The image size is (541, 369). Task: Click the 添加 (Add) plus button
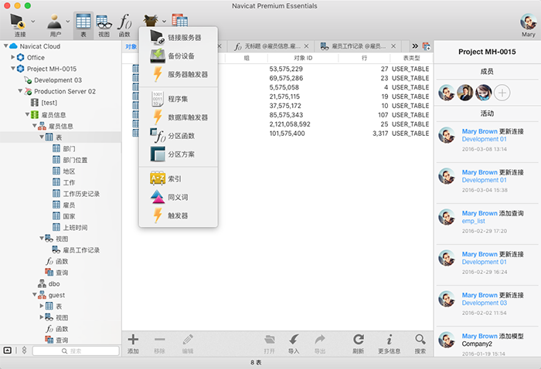[133, 344]
